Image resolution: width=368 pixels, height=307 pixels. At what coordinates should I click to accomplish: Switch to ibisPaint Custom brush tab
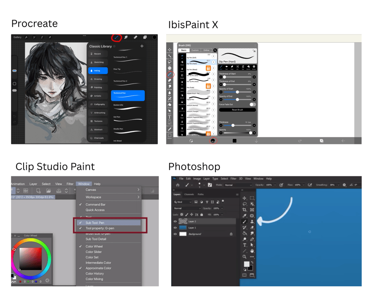point(195,50)
